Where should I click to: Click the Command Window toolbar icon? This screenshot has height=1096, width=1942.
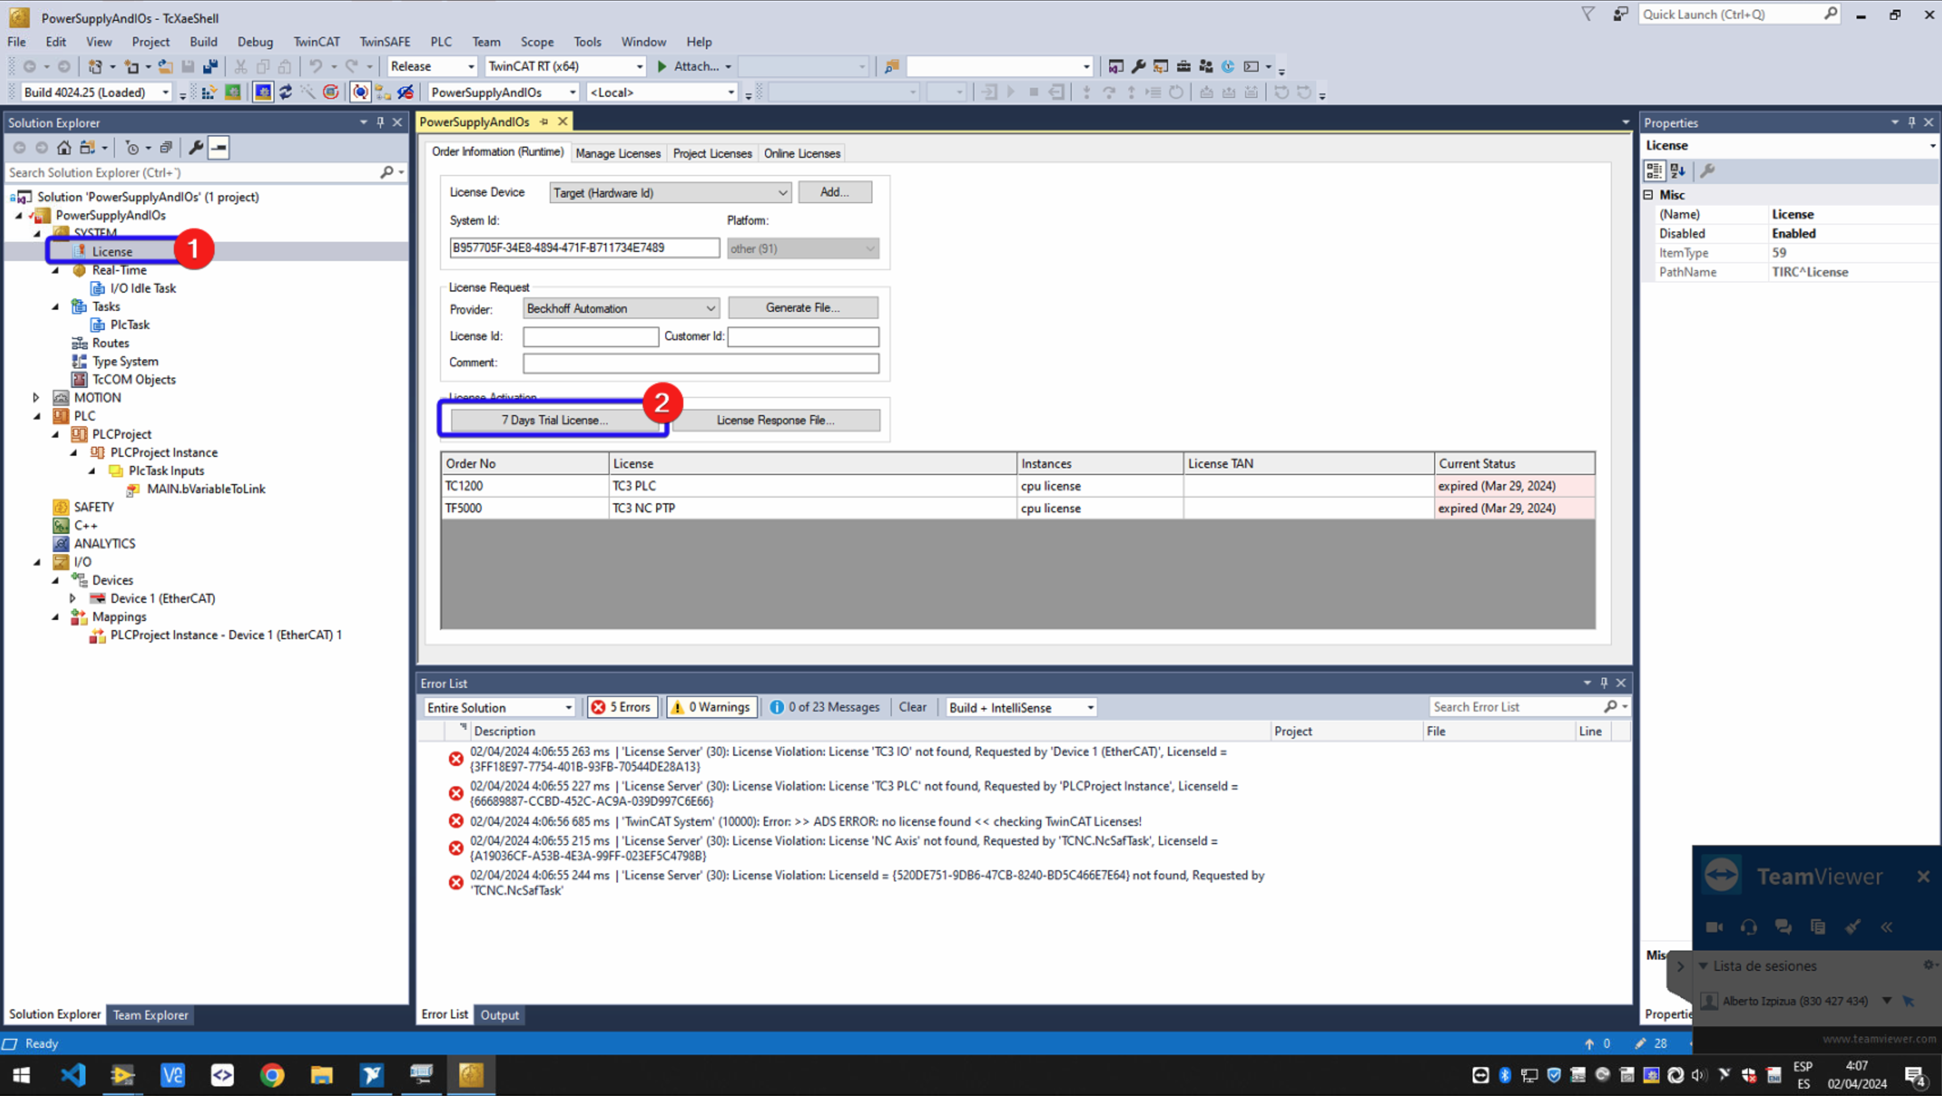(x=1251, y=66)
